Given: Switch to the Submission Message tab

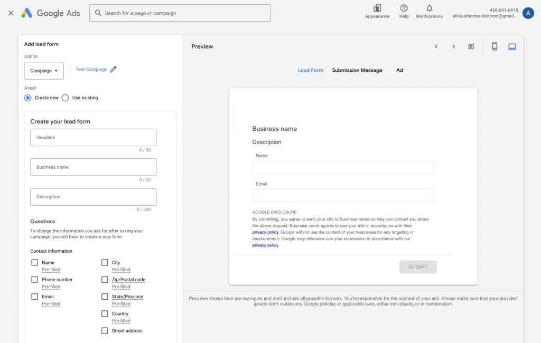Looking at the screenshot, I should point(357,70).
